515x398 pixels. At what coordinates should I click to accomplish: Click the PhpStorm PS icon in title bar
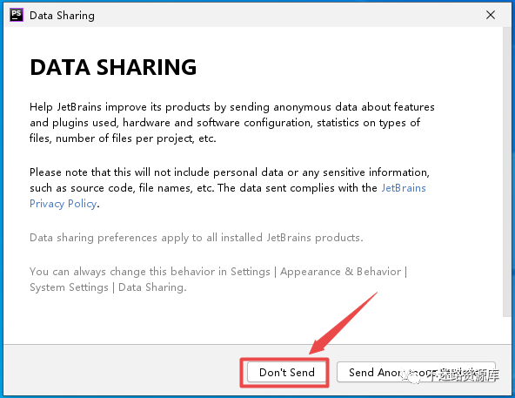pos(16,15)
